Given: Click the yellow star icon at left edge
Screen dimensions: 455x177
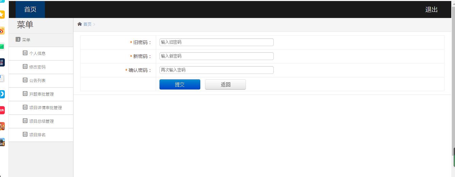Looking at the screenshot, I should tap(2, 14).
